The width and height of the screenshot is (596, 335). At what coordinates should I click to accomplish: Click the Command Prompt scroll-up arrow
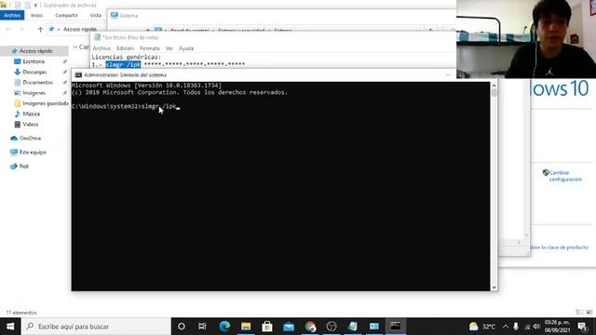494,86
